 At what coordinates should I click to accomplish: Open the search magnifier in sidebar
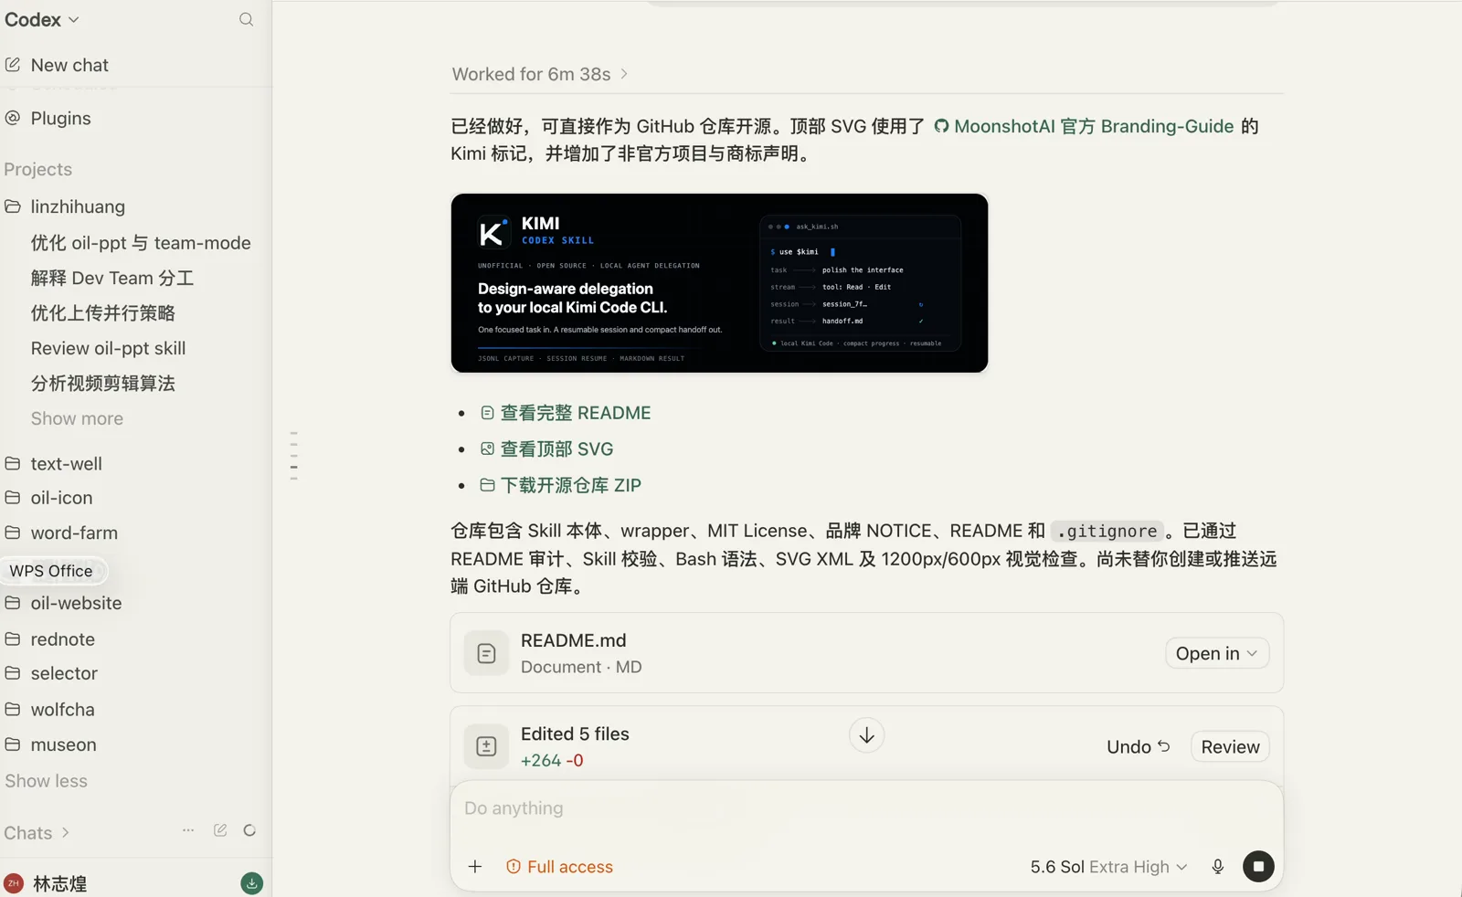tap(246, 19)
